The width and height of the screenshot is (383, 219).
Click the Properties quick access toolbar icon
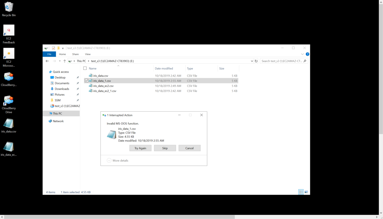click(53, 48)
